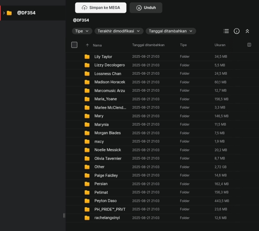Select the Noelle Messick folder name
259x231 pixels.
[108, 150]
